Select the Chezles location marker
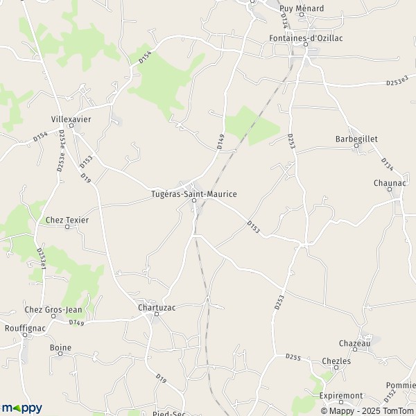The image size is (416, 416). click(336, 367)
